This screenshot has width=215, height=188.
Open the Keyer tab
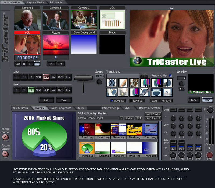click(81, 107)
